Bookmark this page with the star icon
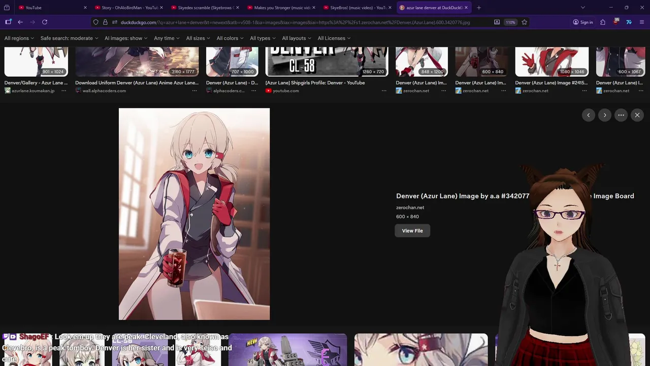Image resolution: width=650 pixels, height=366 pixels. 525,22
